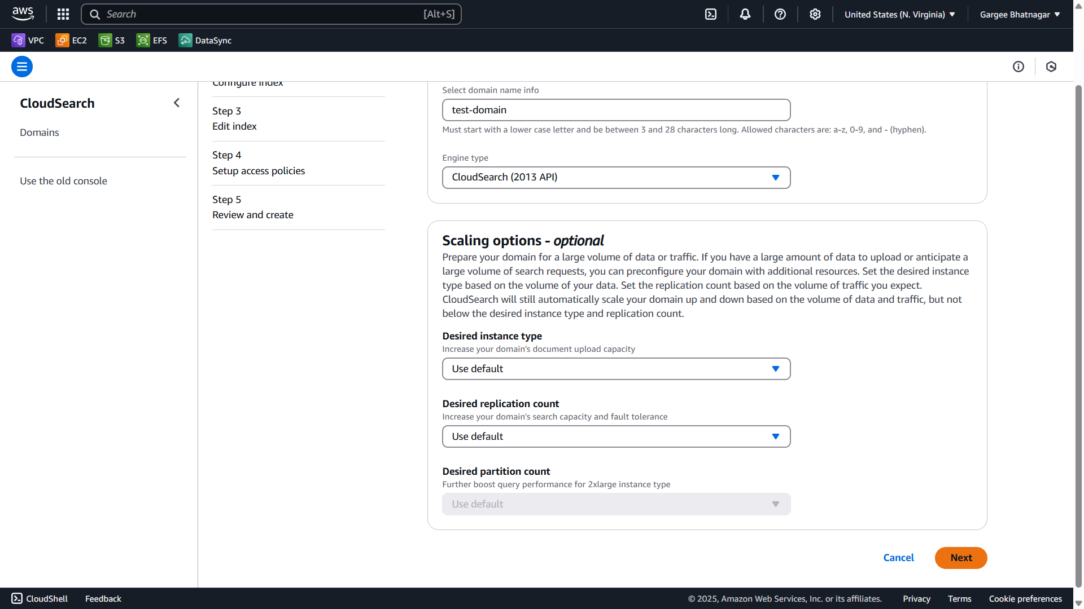This screenshot has height=609, width=1084.
Task: Open the info panel icon
Action: click(1018, 67)
